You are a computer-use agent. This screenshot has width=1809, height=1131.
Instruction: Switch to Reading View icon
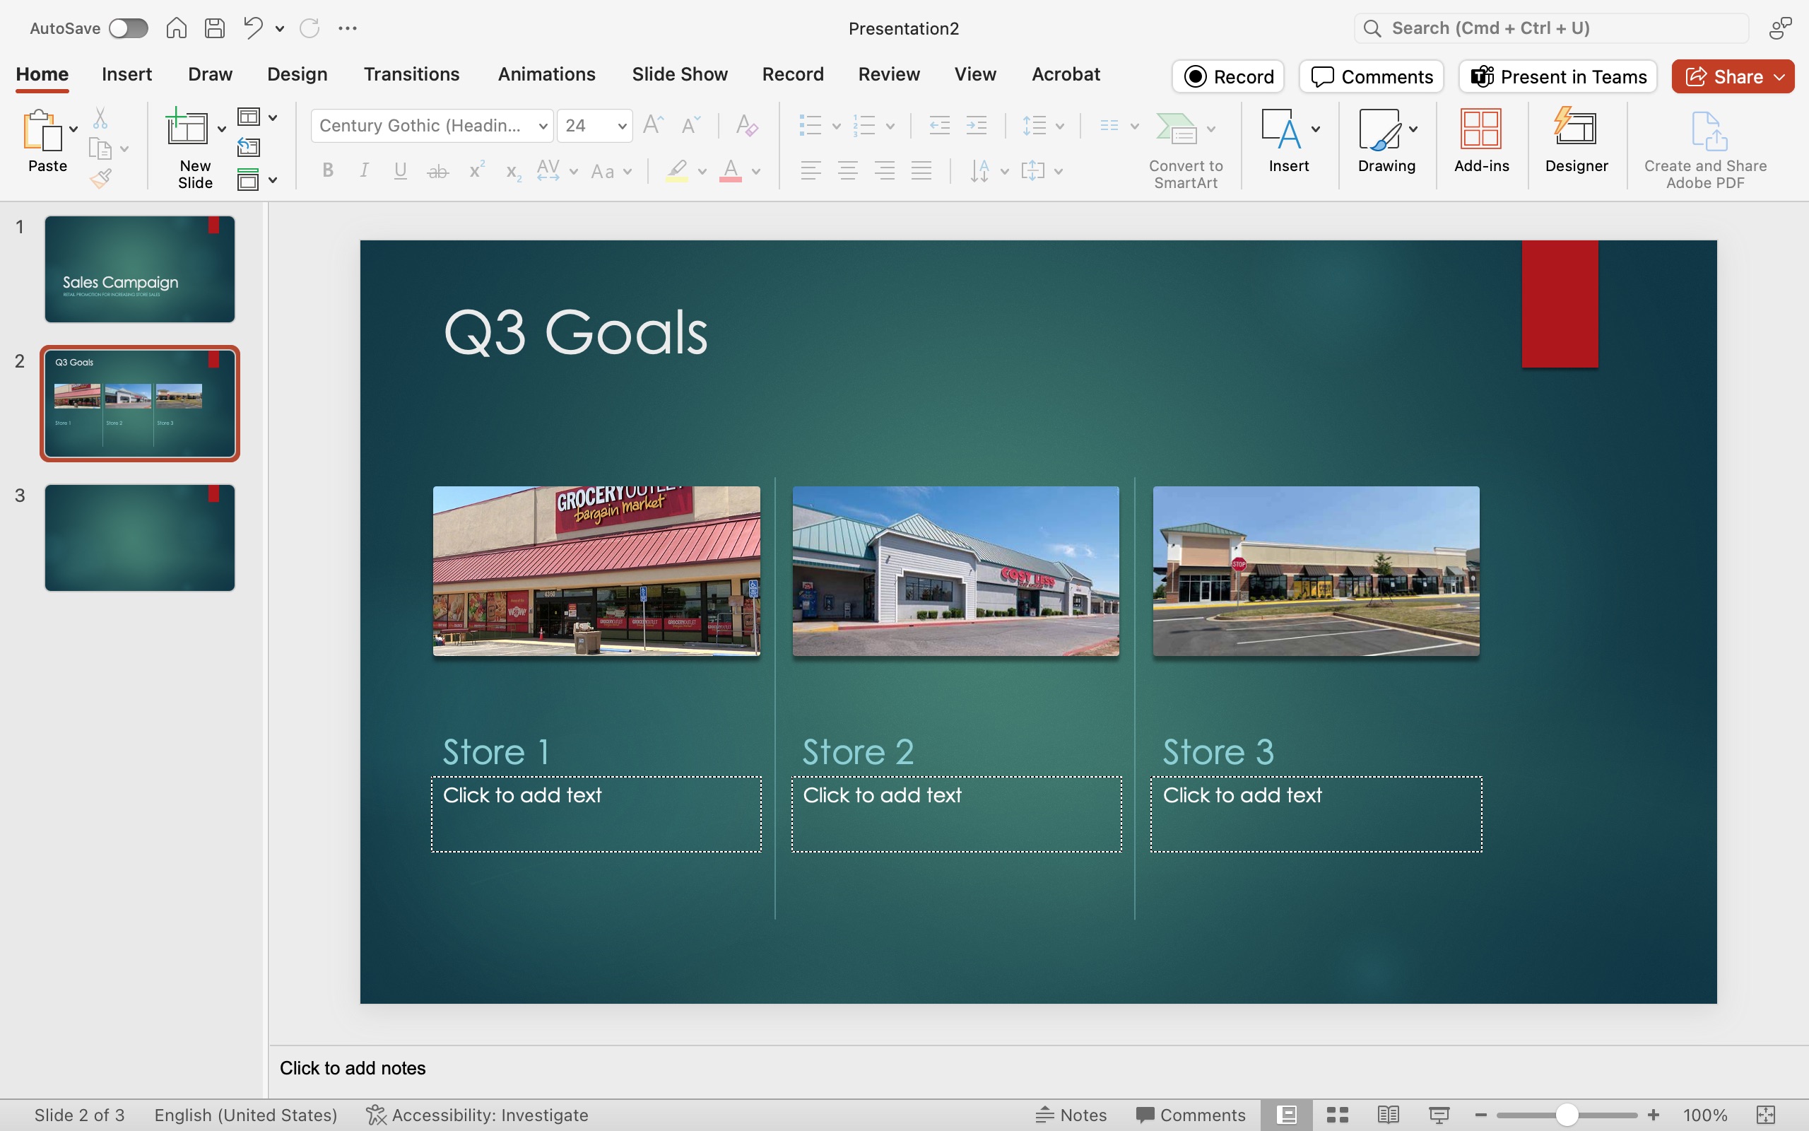1388,1115
